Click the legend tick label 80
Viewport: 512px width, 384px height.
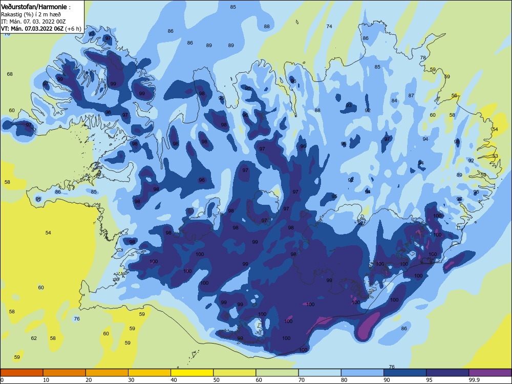pyautogui.click(x=344, y=380)
